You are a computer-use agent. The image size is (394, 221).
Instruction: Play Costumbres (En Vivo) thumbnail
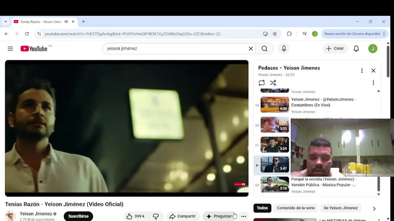[x=275, y=105]
